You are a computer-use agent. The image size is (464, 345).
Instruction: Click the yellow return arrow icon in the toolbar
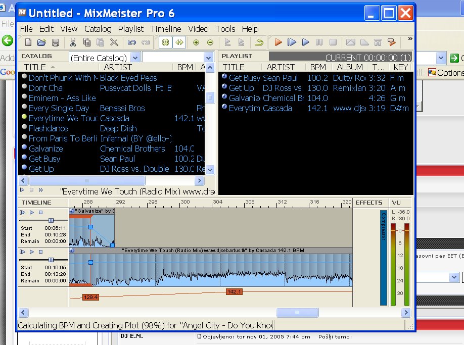click(x=259, y=42)
